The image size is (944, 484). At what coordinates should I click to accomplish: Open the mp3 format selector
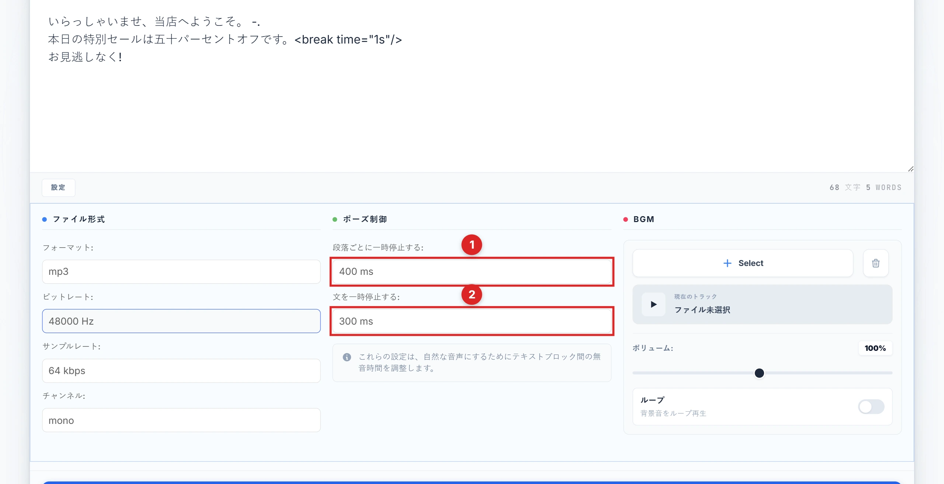tap(181, 272)
